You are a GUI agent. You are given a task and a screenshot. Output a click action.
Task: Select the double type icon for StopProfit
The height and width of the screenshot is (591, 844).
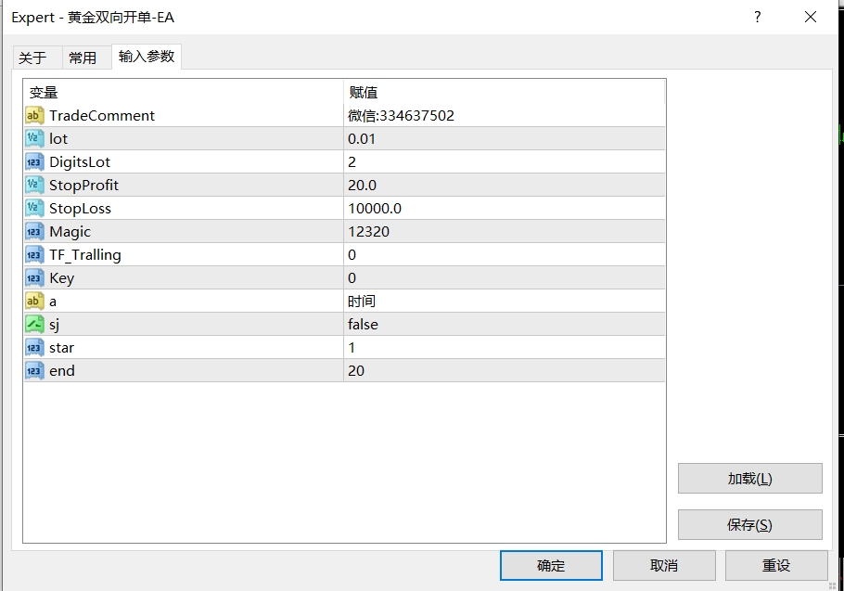tap(35, 185)
